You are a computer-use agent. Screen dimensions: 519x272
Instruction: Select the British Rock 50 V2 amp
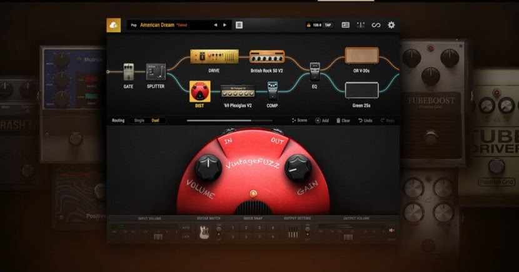pyautogui.click(x=267, y=57)
